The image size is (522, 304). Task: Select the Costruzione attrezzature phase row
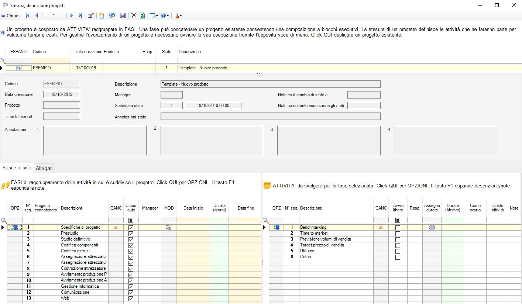(84, 269)
